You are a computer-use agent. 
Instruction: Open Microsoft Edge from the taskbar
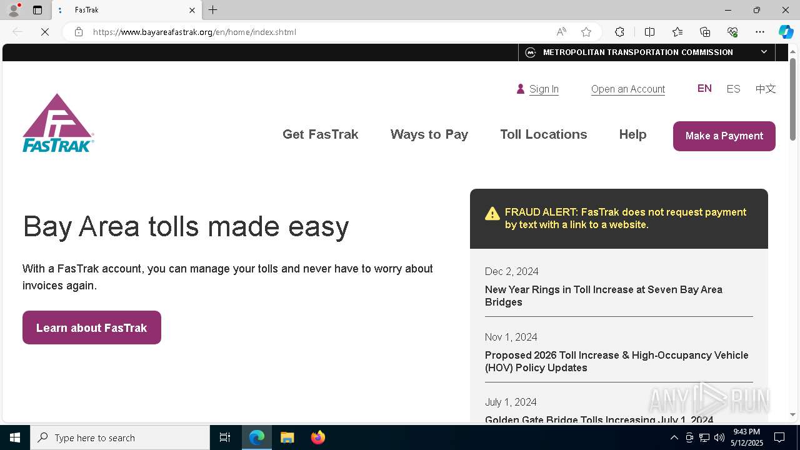[257, 437]
